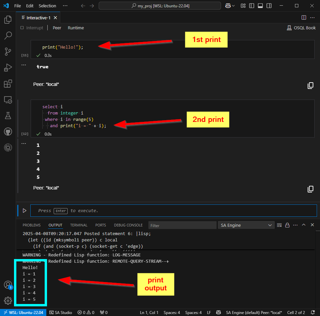Open the Copilot menu in title bar

(x=230, y=6)
